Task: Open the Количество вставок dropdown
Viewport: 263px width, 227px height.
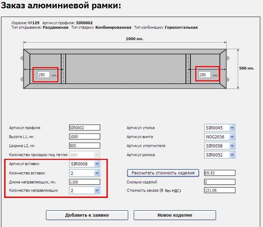Action: pos(85,173)
